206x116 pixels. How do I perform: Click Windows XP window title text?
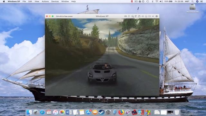(102, 16)
